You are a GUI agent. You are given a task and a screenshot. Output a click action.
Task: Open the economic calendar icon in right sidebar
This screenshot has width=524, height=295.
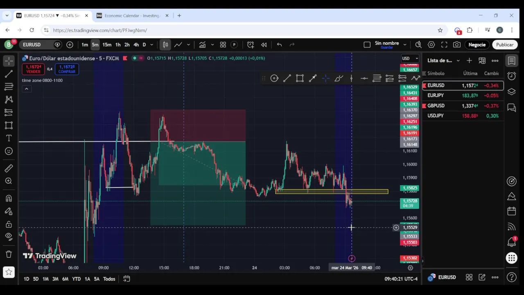511,211
